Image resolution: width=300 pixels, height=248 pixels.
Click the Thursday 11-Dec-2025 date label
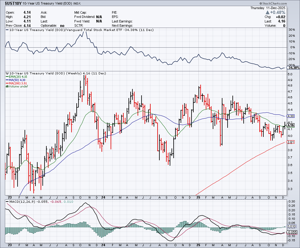click(268, 7)
